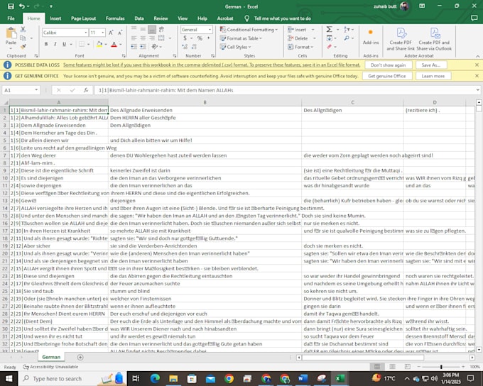Switch to Page Break Preview icon

point(407,367)
